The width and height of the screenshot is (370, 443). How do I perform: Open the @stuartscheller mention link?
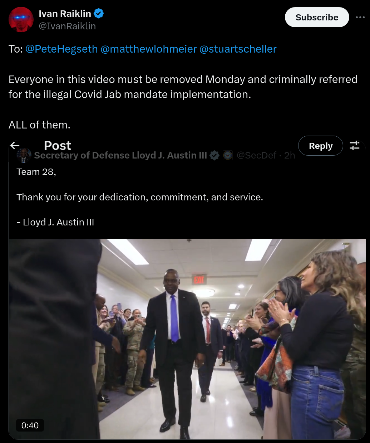tap(238, 49)
